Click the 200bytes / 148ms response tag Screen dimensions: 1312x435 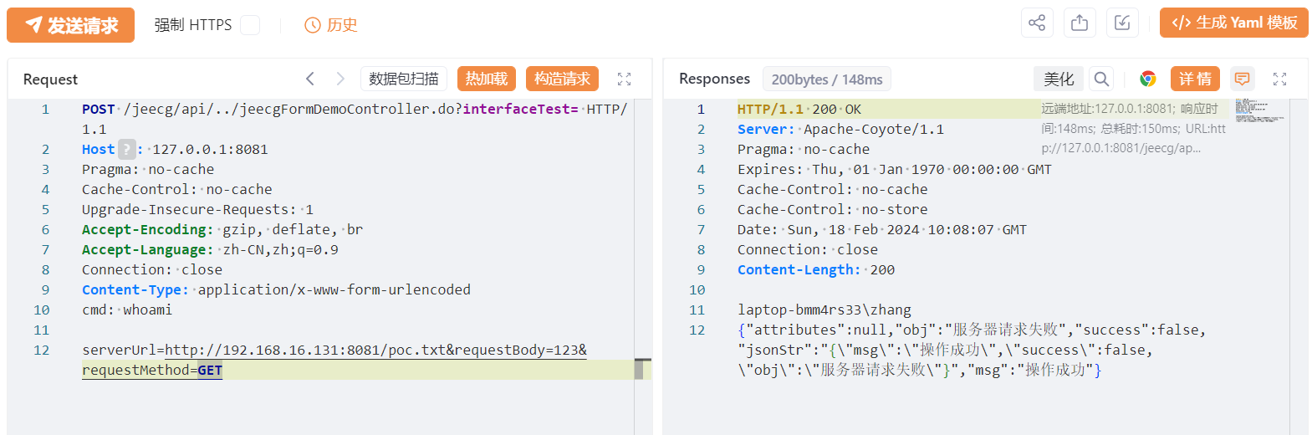tap(827, 79)
